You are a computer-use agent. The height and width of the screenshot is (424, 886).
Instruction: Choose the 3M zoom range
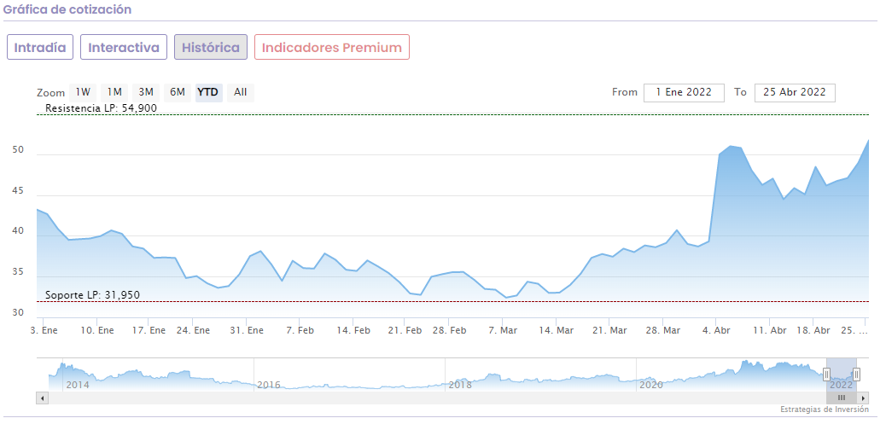146,92
